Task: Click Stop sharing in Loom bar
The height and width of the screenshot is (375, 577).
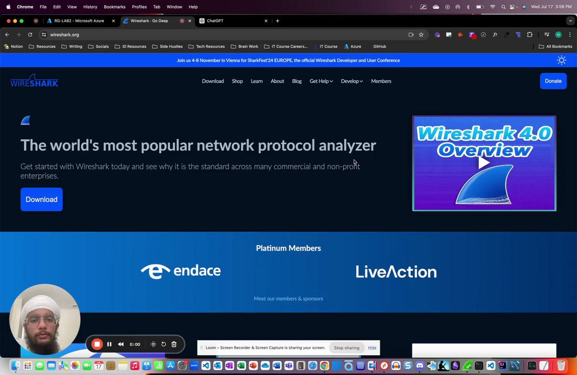Action: [x=347, y=348]
